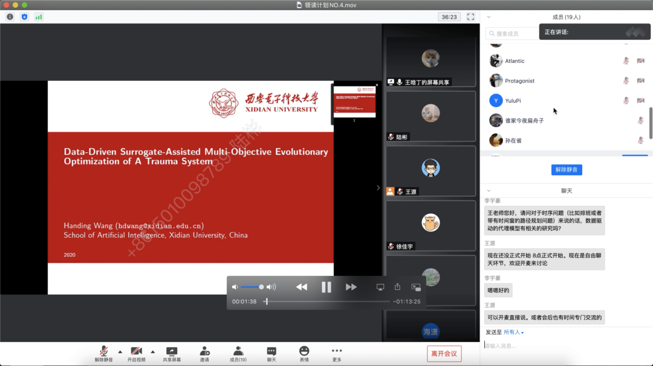Click Protagonist's muted microphone icon

626,81
